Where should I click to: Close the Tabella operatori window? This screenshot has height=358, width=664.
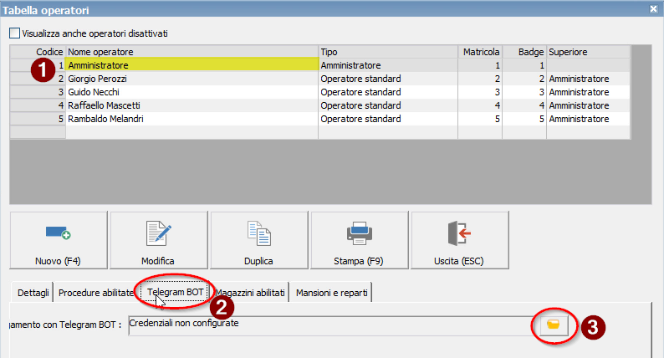pyautogui.click(x=653, y=8)
